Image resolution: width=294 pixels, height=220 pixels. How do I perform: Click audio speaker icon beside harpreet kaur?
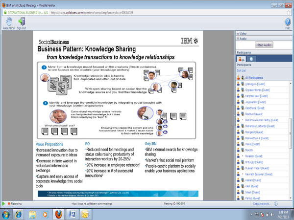243,96
